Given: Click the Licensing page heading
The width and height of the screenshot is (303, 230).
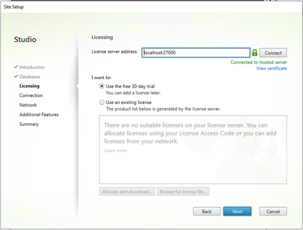Looking at the screenshot, I should click(x=102, y=37).
